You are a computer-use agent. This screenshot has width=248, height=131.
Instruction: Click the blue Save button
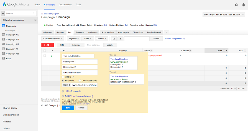[x=68, y=108]
